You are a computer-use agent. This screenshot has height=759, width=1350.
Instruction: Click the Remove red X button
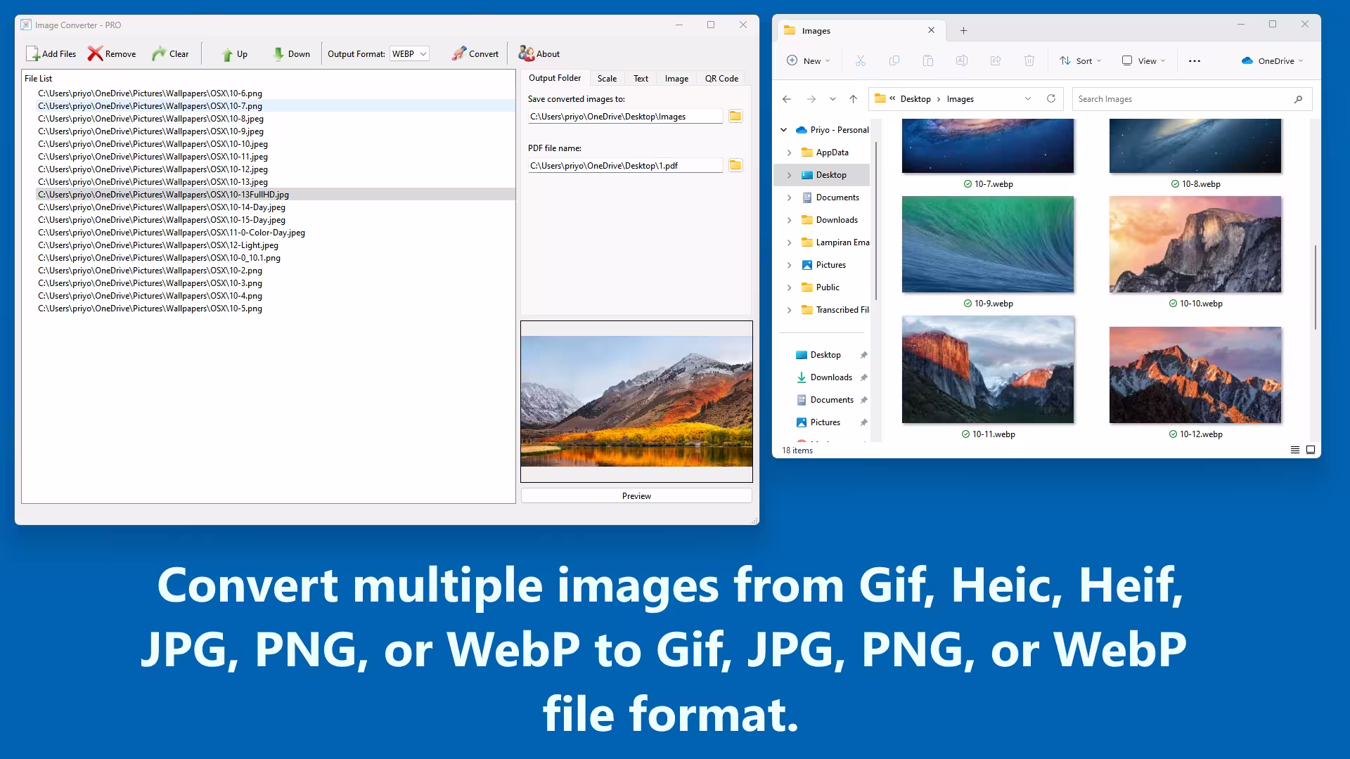coord(112,53)
